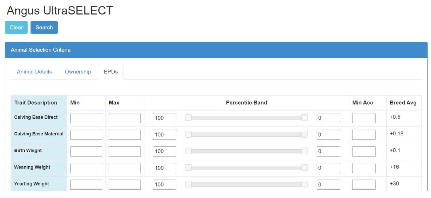
Task: Focus Weaning Weight Min Acc field
Action: 364,168
